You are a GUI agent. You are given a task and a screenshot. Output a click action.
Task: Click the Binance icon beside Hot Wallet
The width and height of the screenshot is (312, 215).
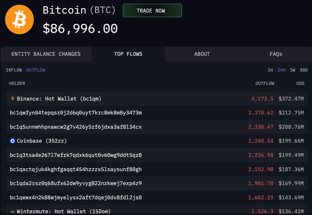(12, 99)
